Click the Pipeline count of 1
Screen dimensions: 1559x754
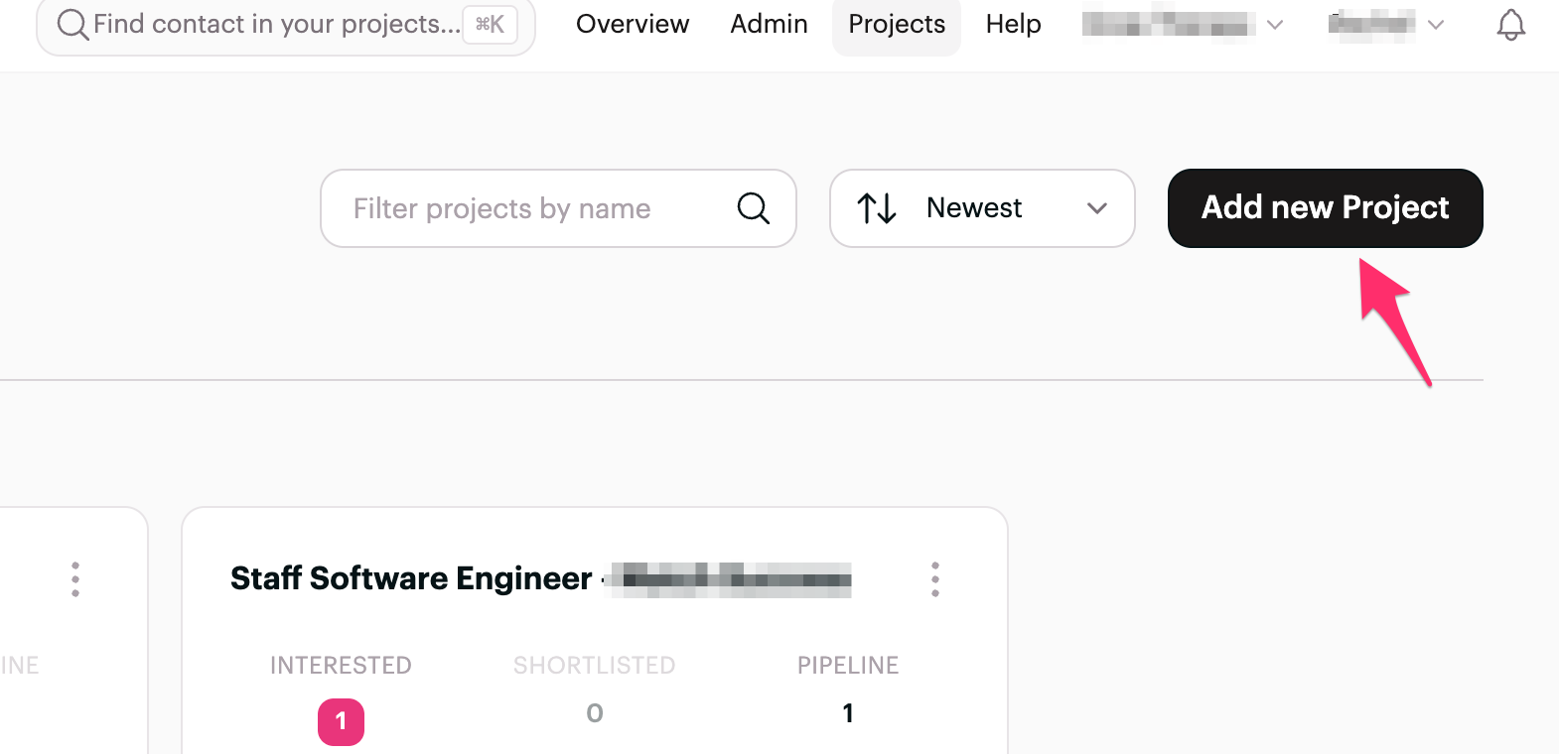pos(848,713)
